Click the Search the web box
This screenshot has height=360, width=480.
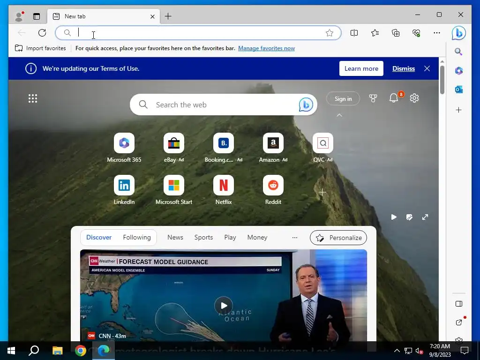point(224,105)
